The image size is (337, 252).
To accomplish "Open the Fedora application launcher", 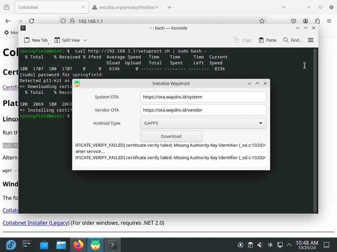I will 11,245.
